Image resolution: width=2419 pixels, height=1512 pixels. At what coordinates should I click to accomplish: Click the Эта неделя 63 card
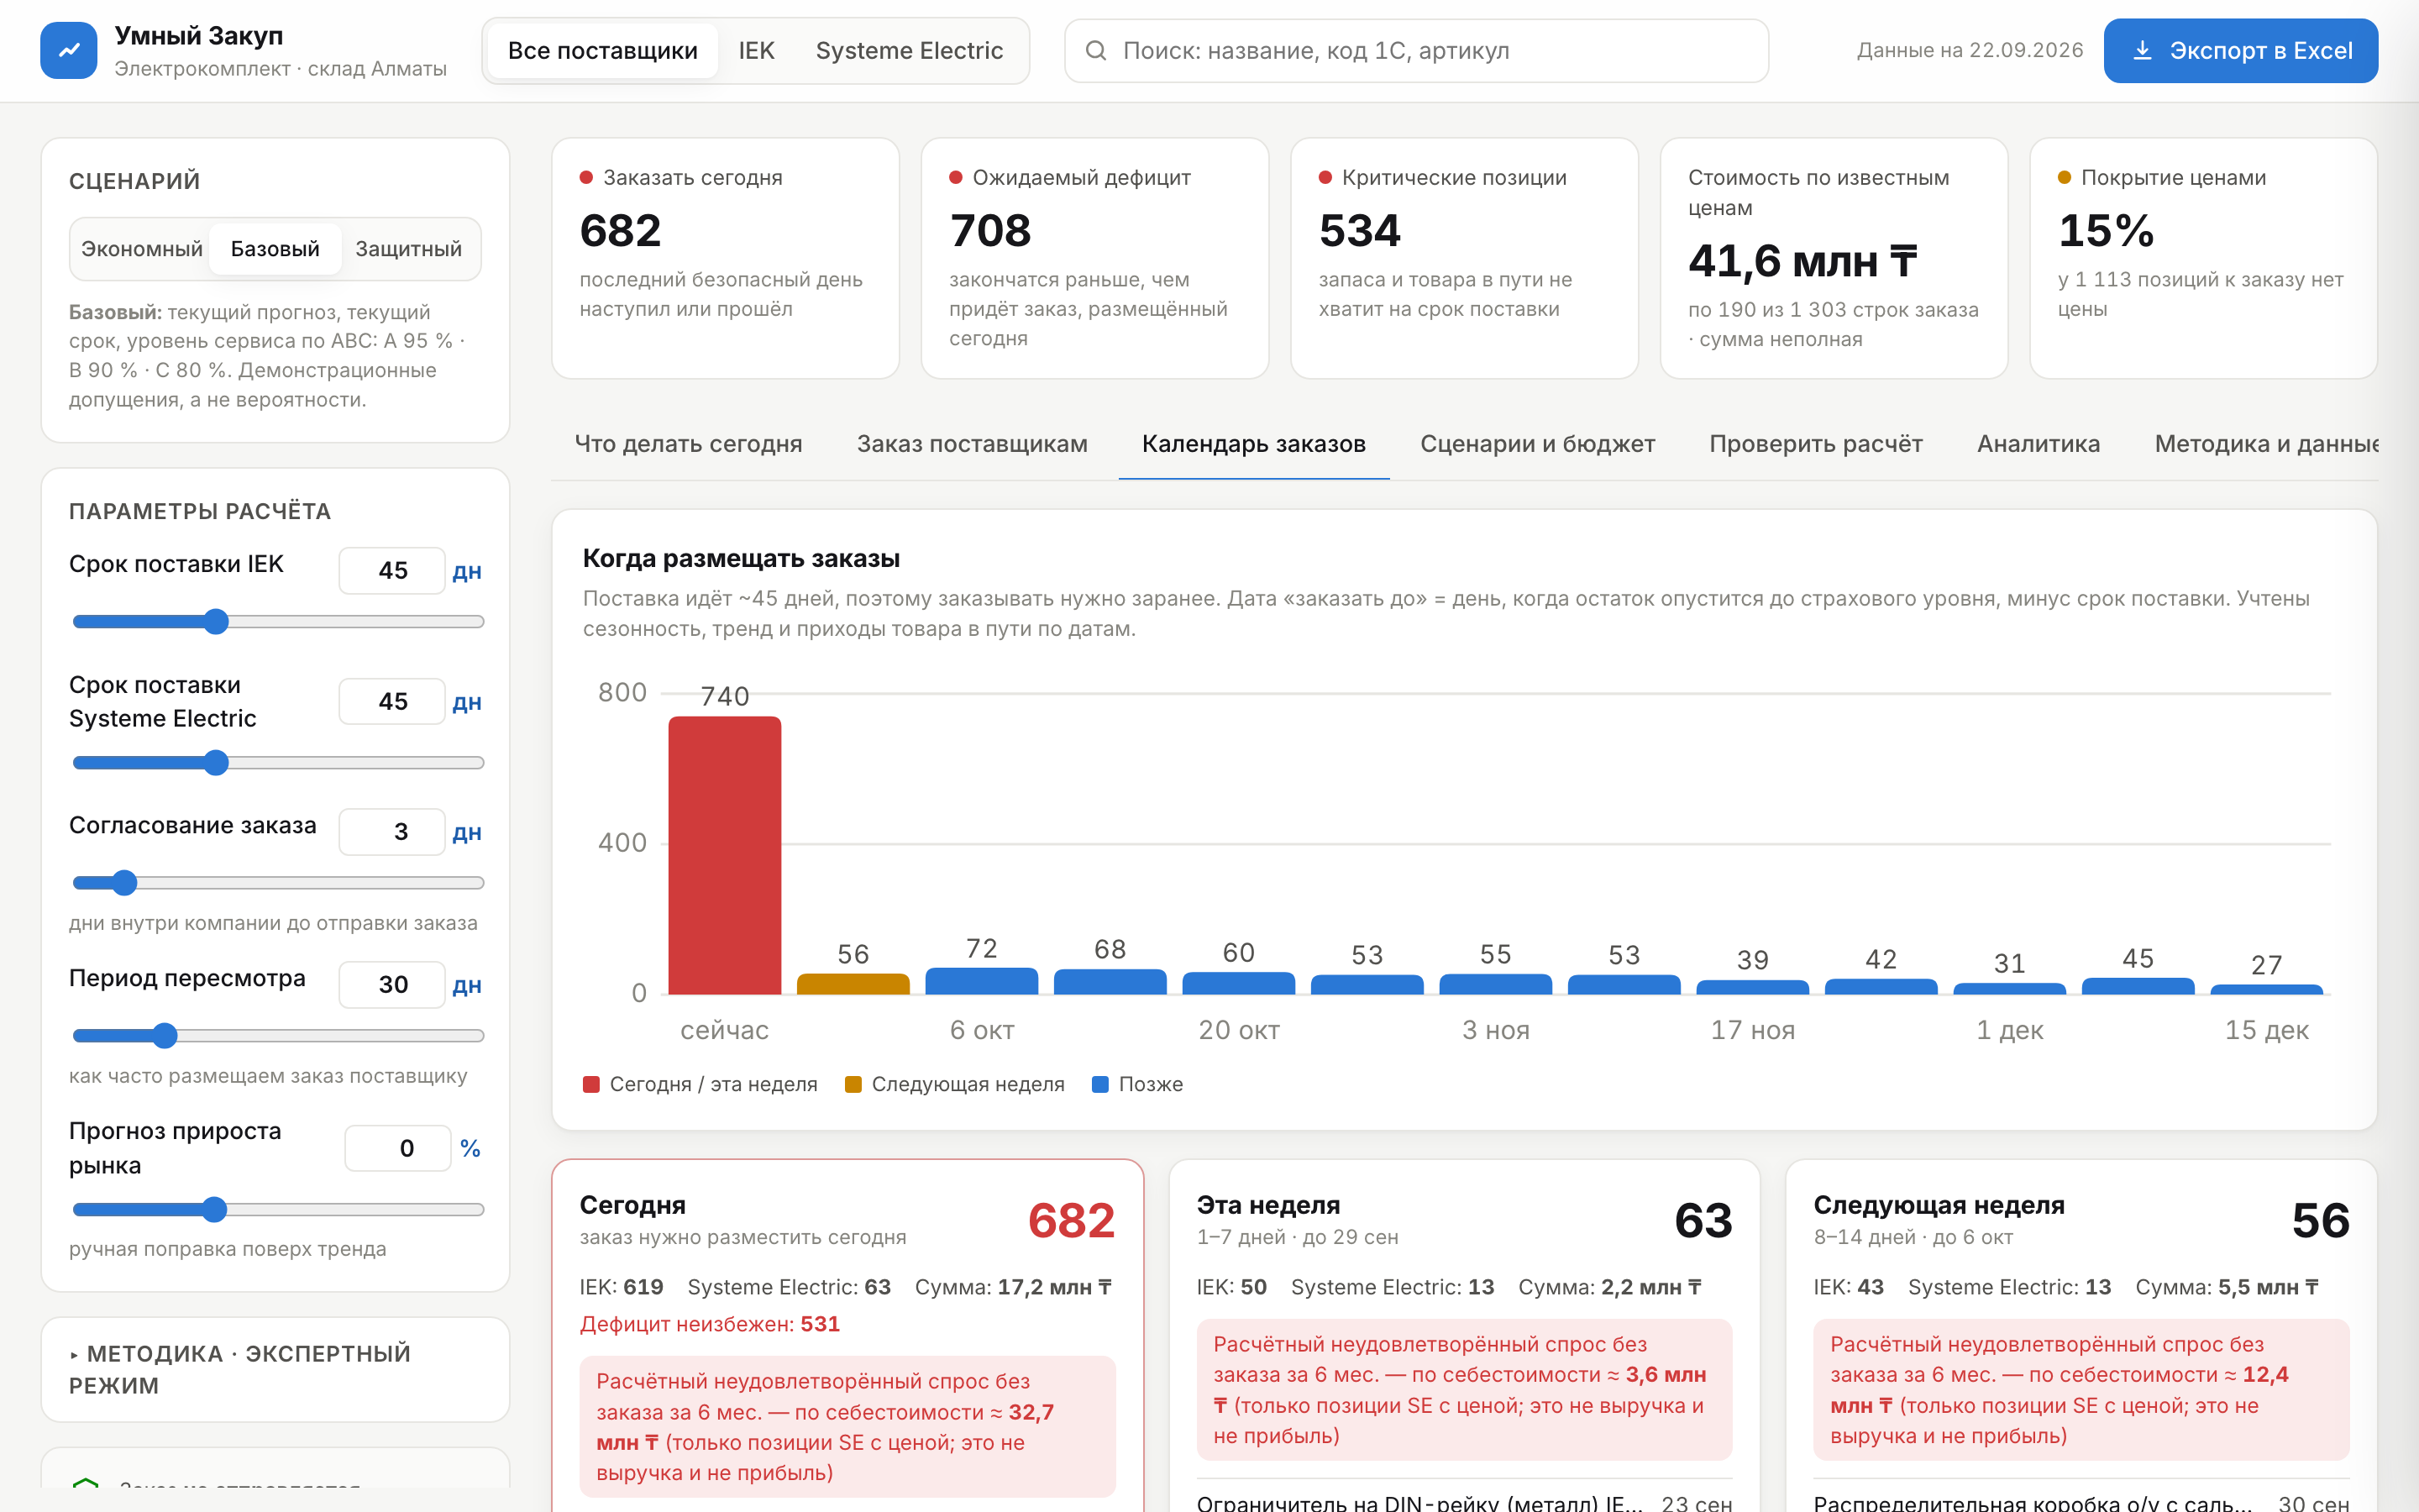coord(1464,1336)
